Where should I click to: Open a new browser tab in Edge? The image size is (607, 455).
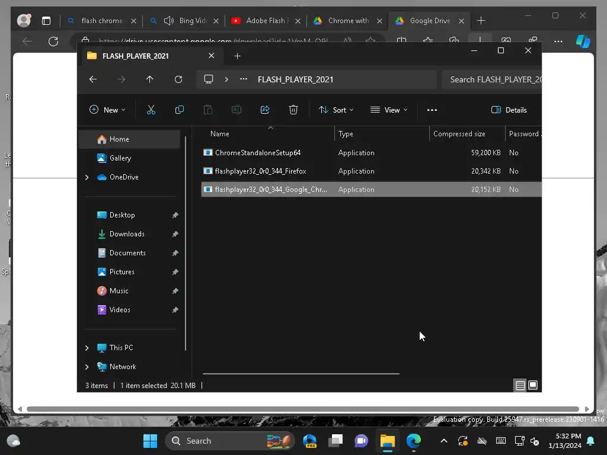(481, 21)
